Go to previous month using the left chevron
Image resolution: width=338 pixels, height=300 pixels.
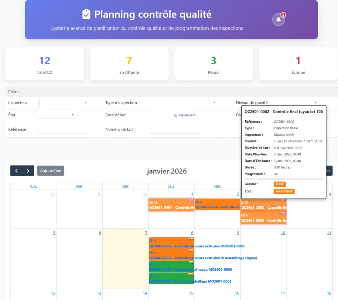[16, 171]
